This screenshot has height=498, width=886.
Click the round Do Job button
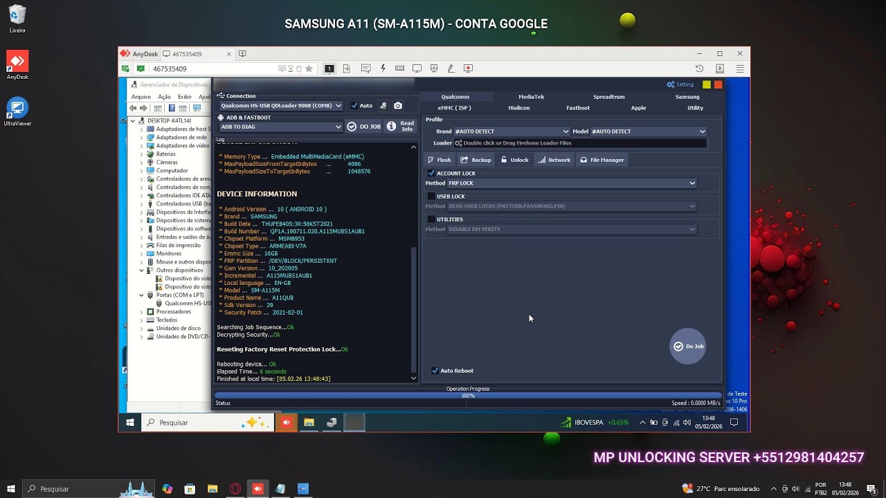688,346
